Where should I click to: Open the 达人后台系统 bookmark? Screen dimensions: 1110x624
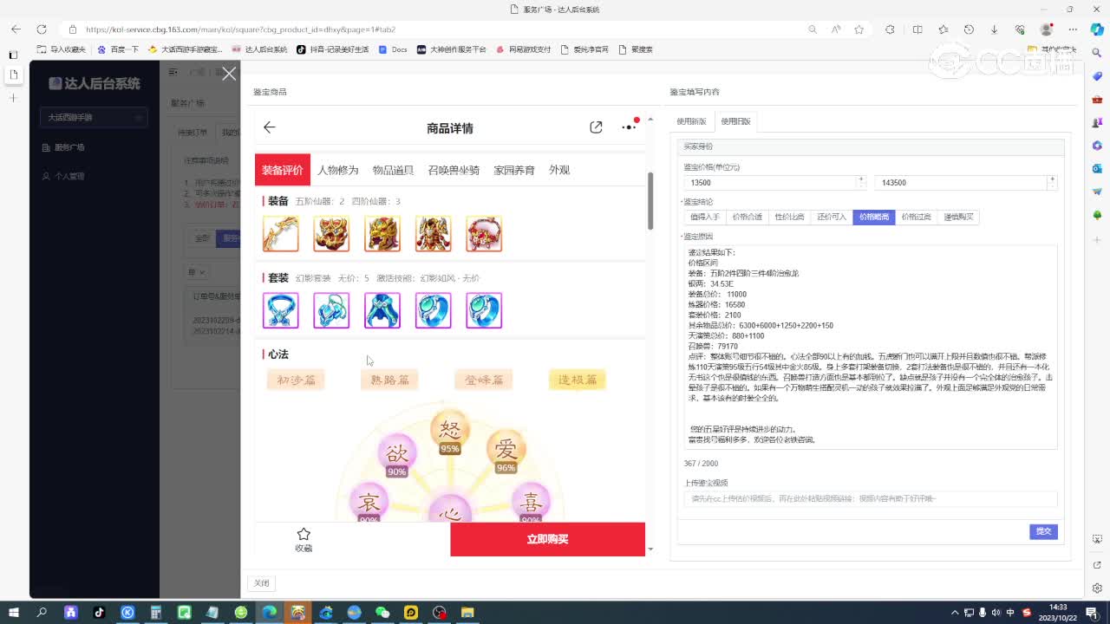coord(259,49)
